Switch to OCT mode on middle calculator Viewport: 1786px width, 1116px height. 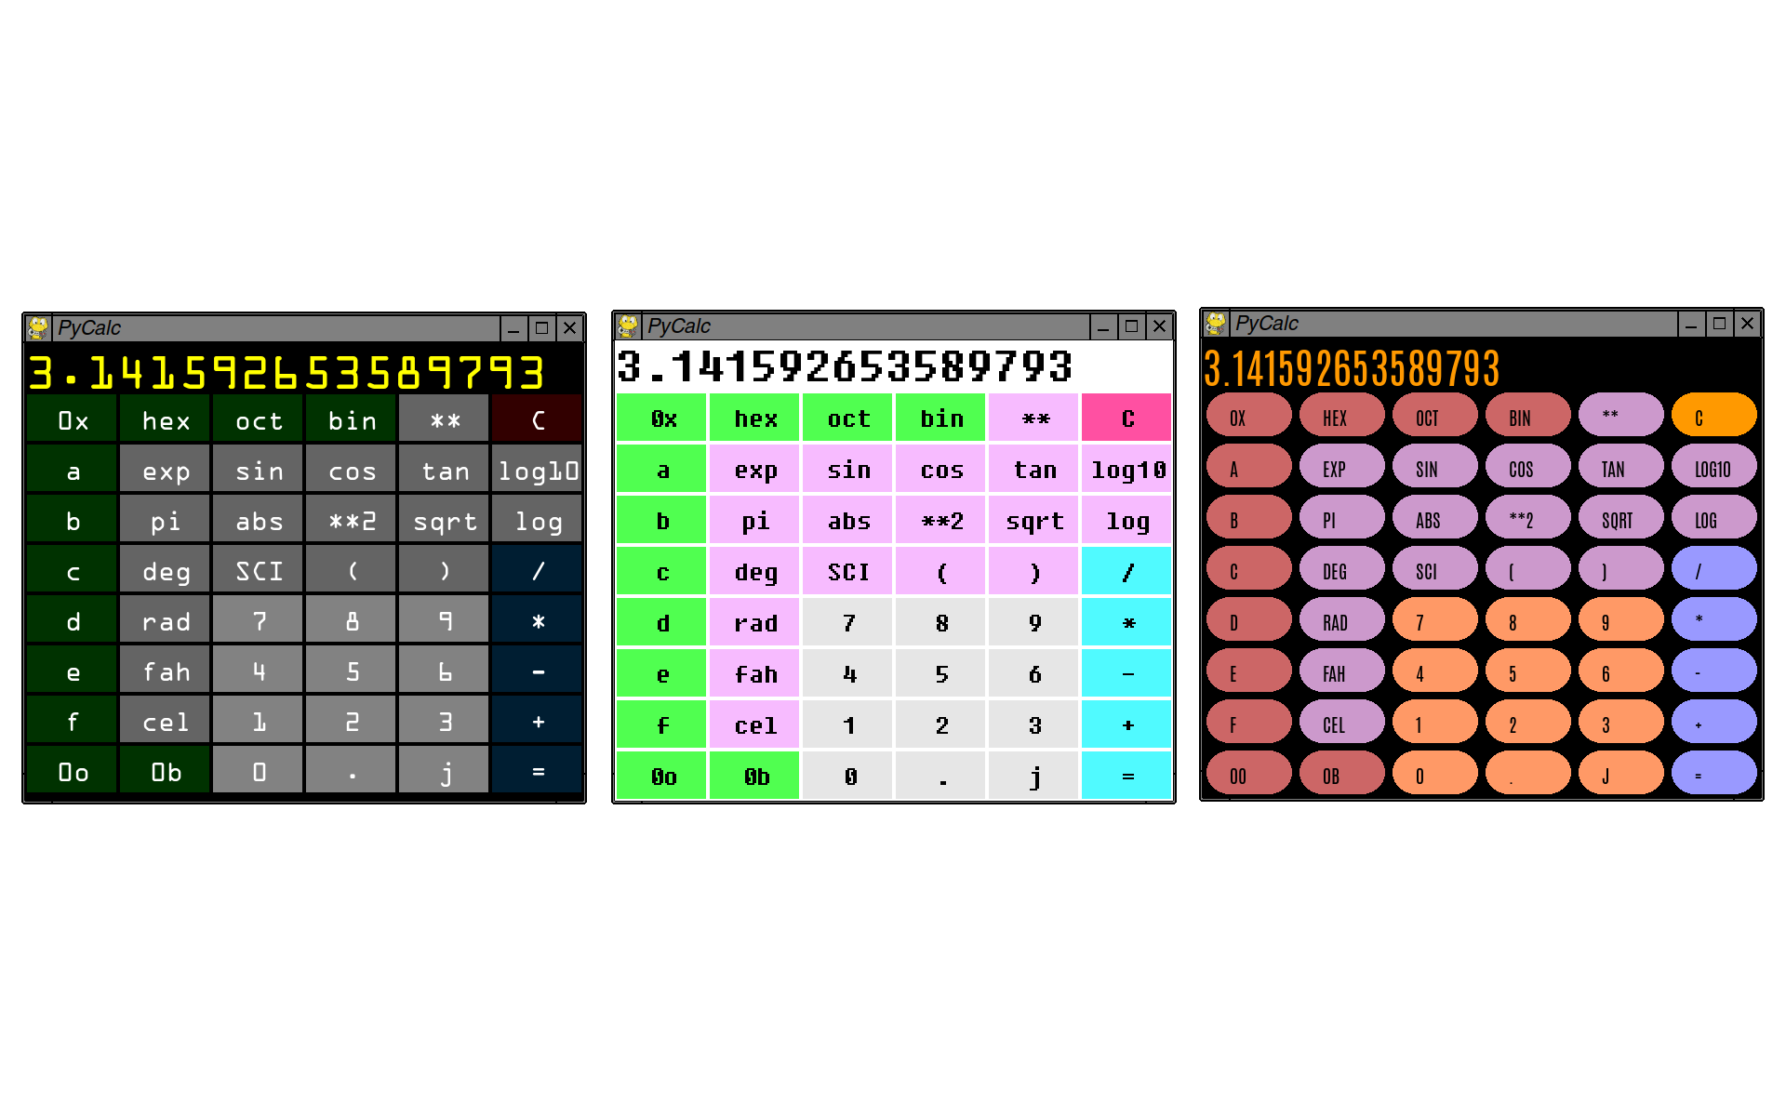coord(848,416)
